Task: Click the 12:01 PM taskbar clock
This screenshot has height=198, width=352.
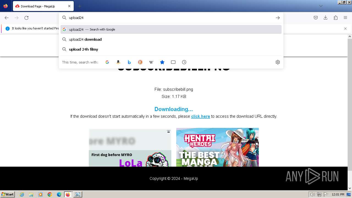Action: click(x=338, y=194)
